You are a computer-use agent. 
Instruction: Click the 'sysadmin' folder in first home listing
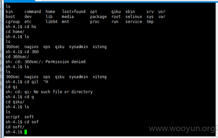click(78, 47)
